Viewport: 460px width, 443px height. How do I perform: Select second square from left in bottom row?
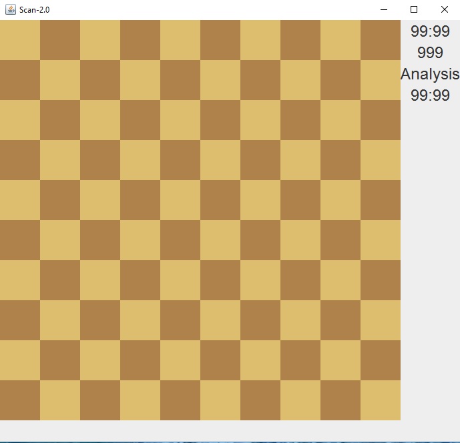(x=60, y=400)
